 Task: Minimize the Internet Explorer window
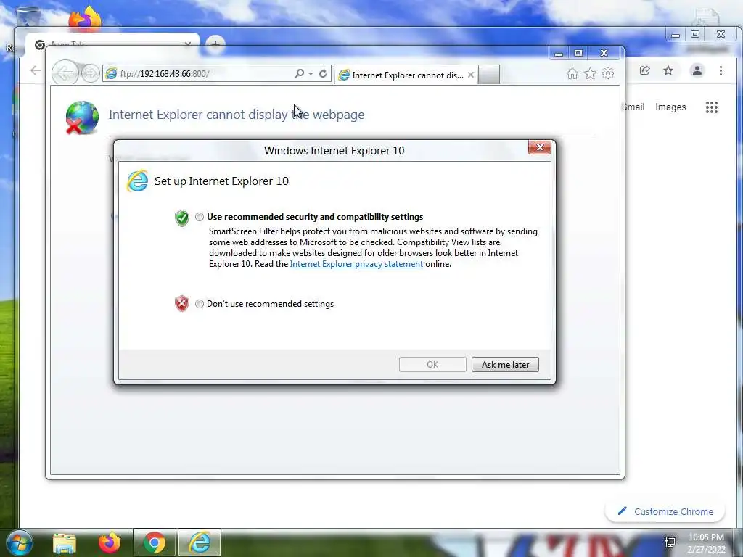pos(559,53)
